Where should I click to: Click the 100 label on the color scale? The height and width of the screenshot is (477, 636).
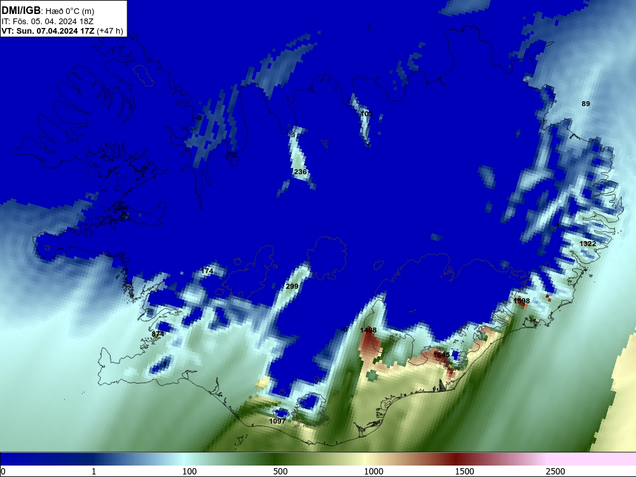tap(190, 471)
